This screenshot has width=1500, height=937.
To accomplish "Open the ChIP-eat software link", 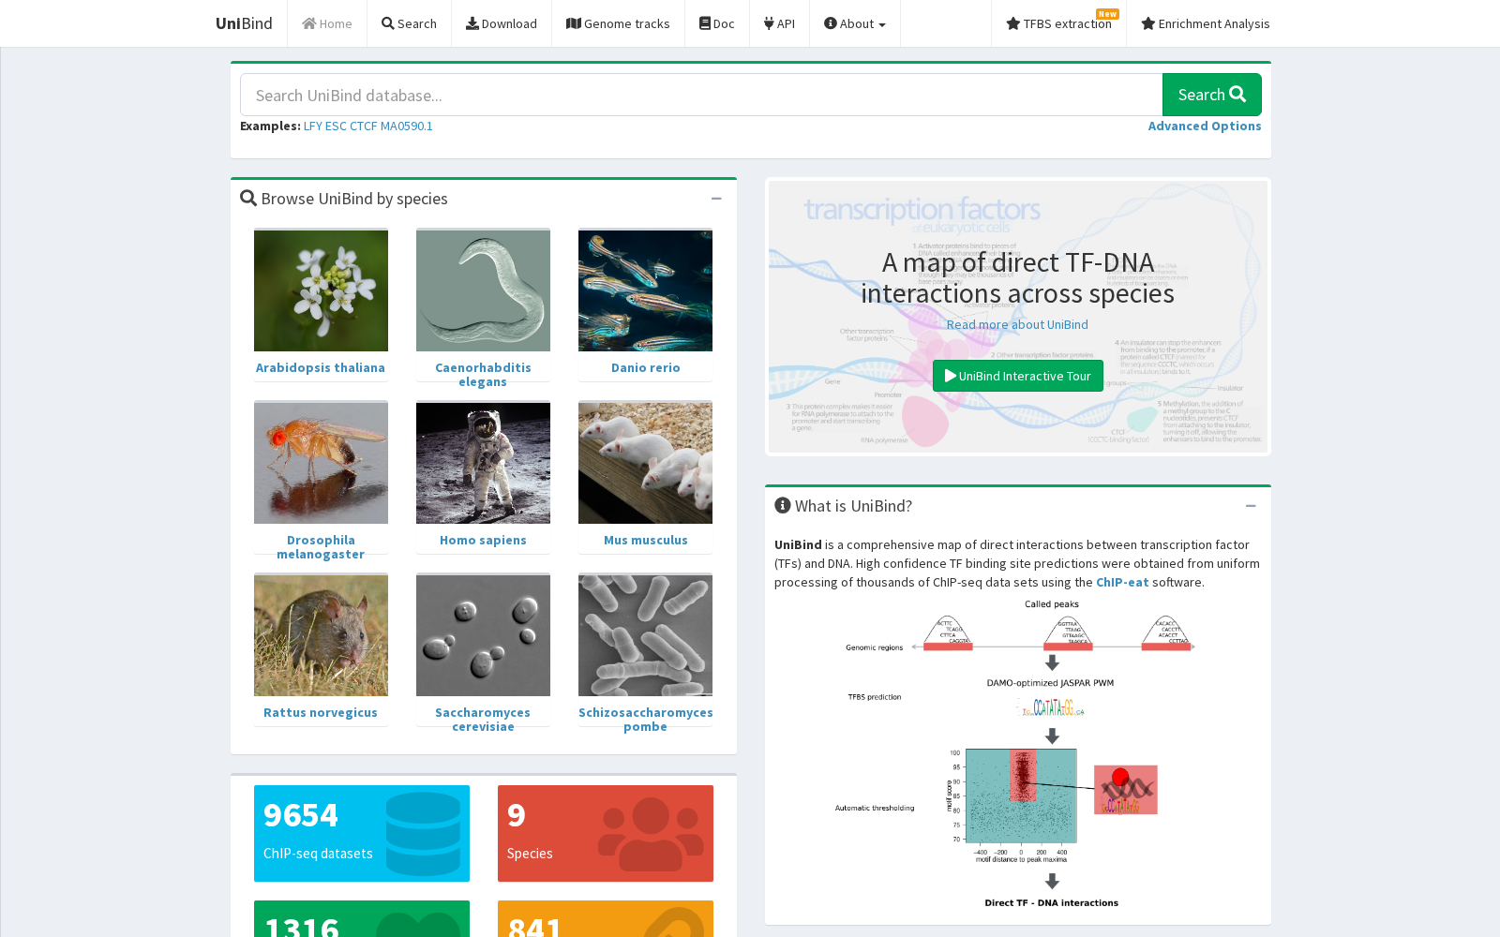I will pos(1122,582).
